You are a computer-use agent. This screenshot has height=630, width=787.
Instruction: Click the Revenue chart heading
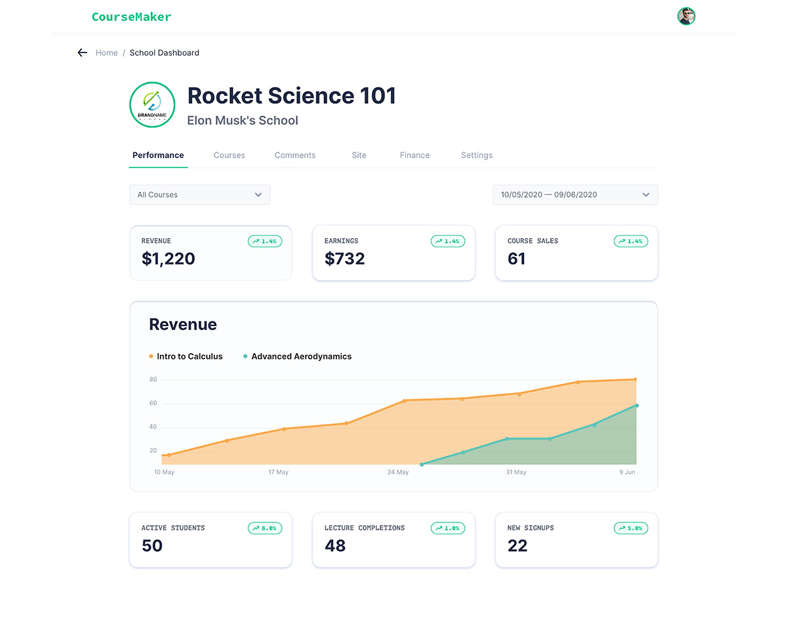[183, 325]
